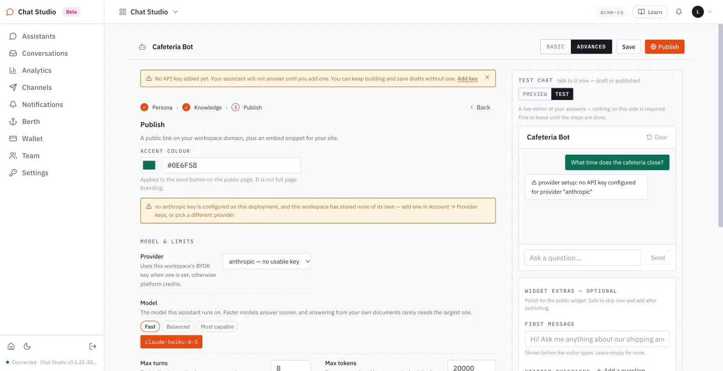Clear the Cafeteria Bot test chat
723x371 pixels.
pyautogui.click(x=657, y=137)
